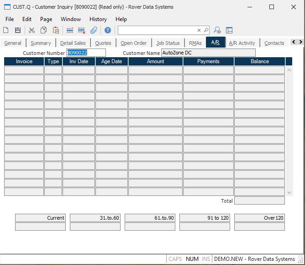Viewport: 305px width, 265px height.
Task: Click the Insert row icon
Action: (x=70, y=30)
